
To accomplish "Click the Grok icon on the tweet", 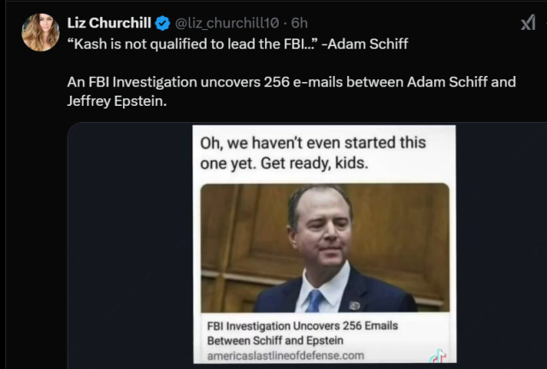I will tap(527, 24).
